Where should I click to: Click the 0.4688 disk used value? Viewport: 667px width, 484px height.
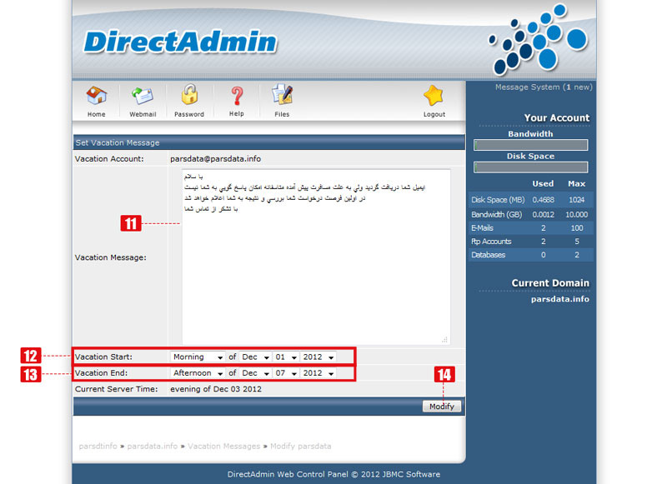tap(544, 200)
